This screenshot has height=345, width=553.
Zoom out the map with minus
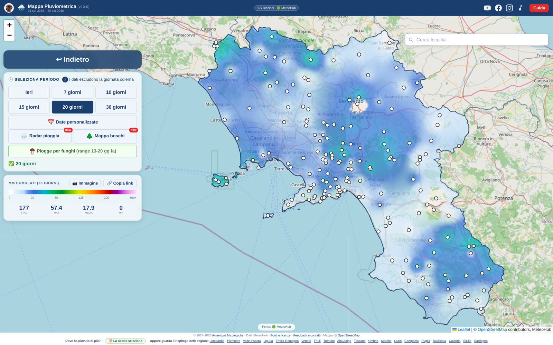click(x=9, y=35)
